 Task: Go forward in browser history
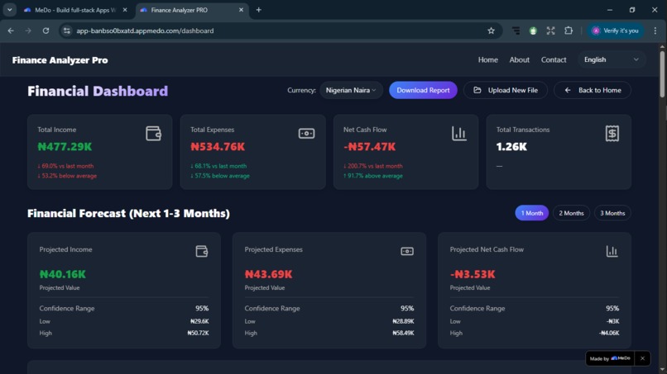tap(28, 31)
